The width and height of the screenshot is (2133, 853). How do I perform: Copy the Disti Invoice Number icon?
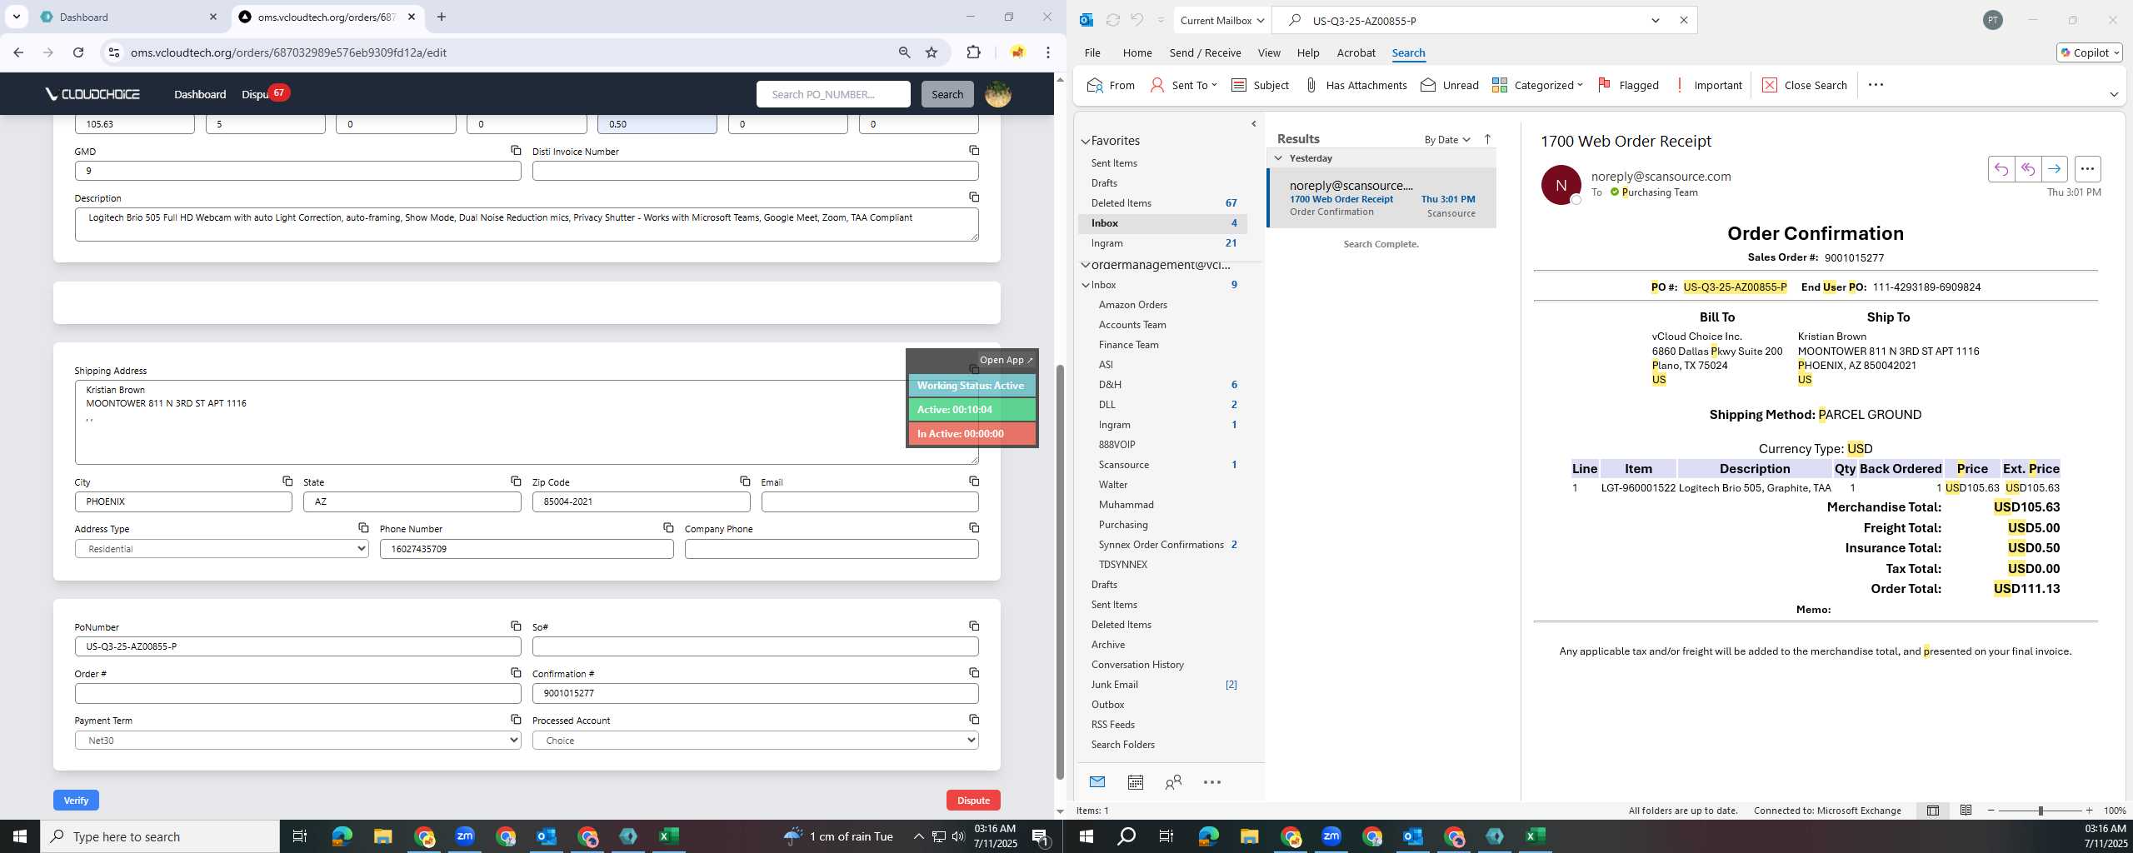pyautogui.click(x=973, y=150)
